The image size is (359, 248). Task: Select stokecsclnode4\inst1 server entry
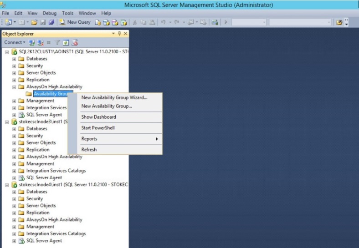pos(73,185)
